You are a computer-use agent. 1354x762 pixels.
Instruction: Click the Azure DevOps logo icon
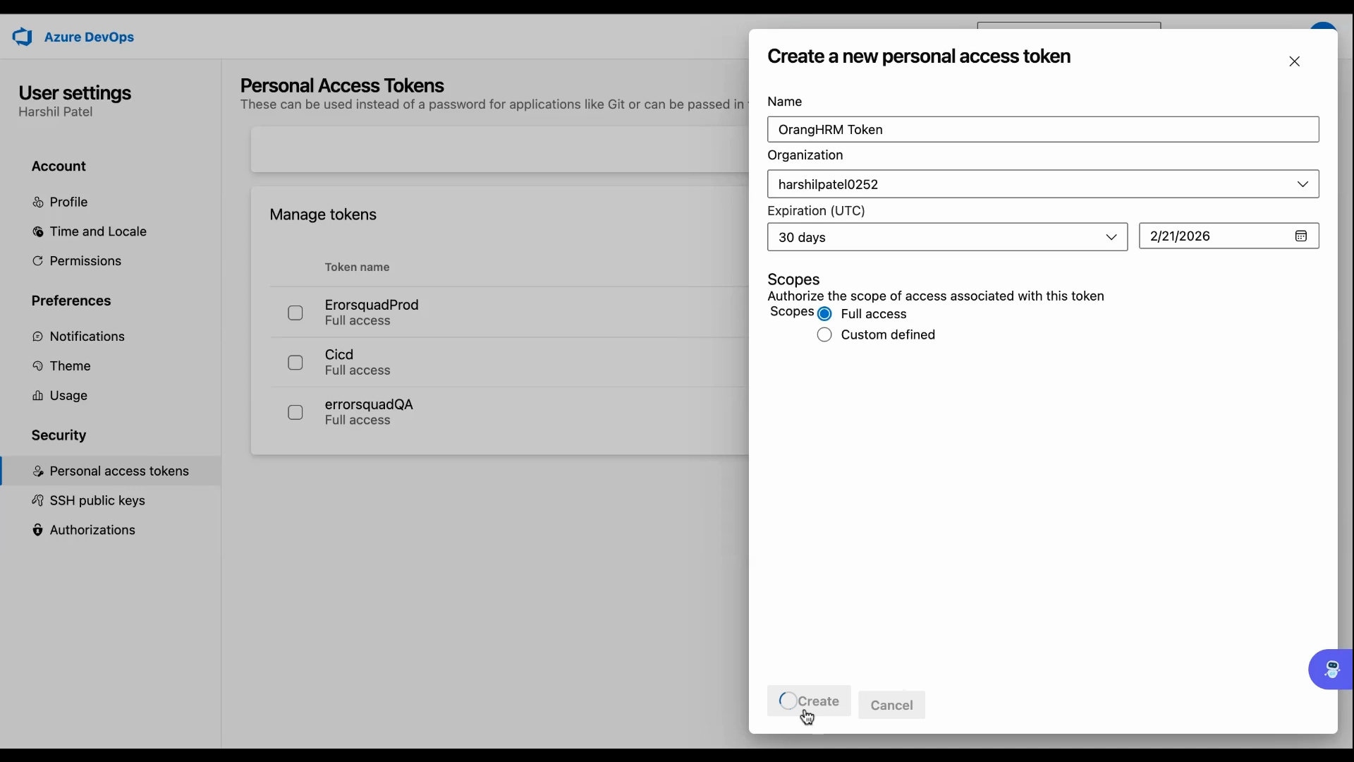tap(23, 37)
